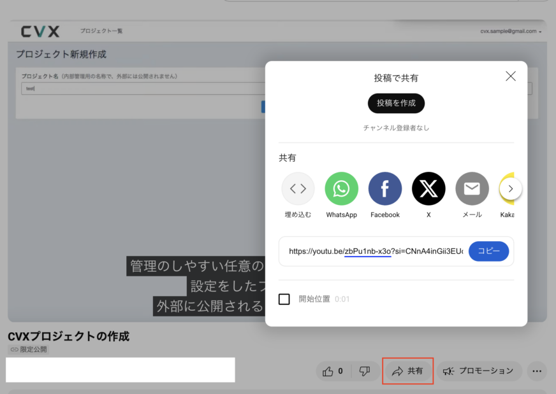
Task: Enable the 開始位置 checkbox
Action: (284, 299)
